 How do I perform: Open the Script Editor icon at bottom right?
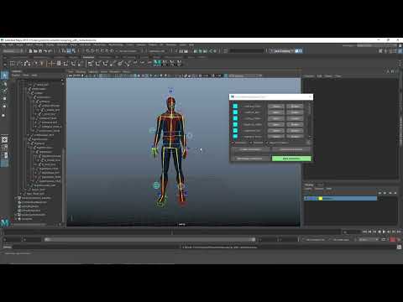(400, 247)
